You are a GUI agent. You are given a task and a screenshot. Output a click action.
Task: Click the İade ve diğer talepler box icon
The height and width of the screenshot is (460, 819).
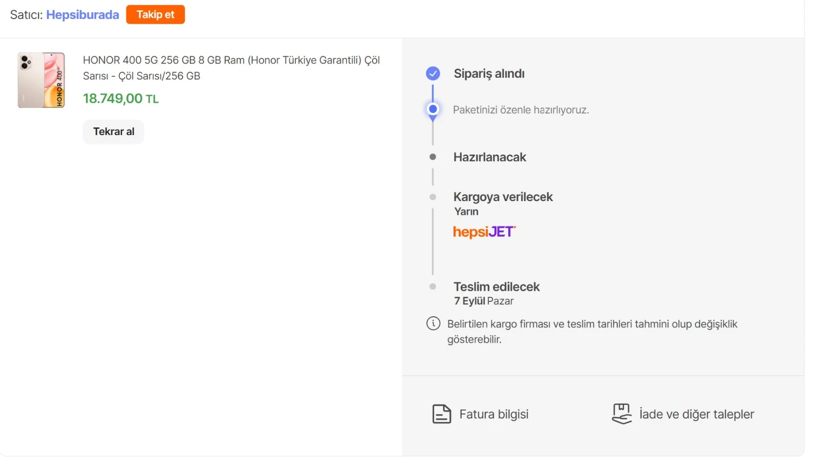pos(621,414)
